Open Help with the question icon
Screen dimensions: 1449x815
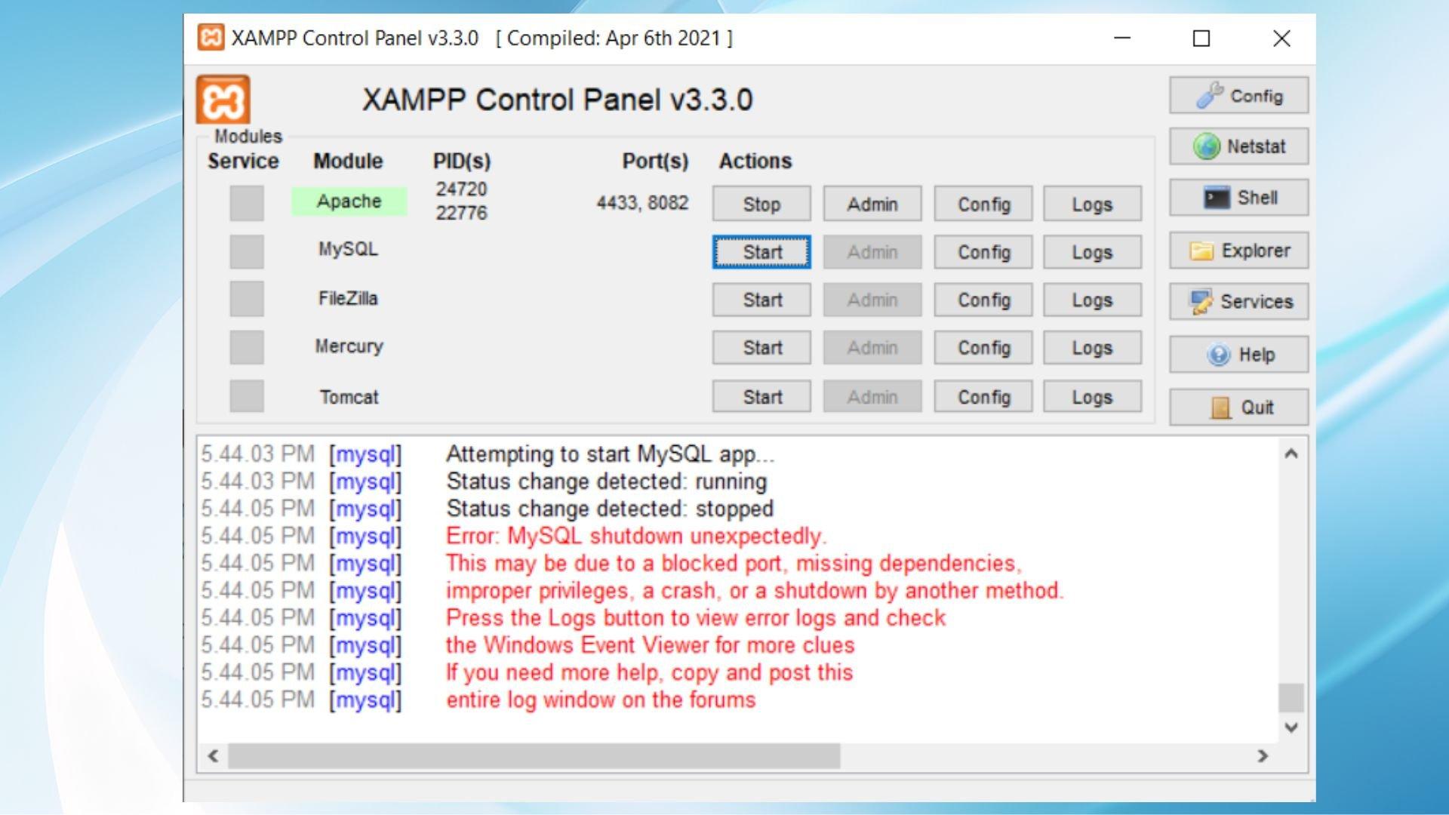pyautogui.click(x=1238, y=355)
